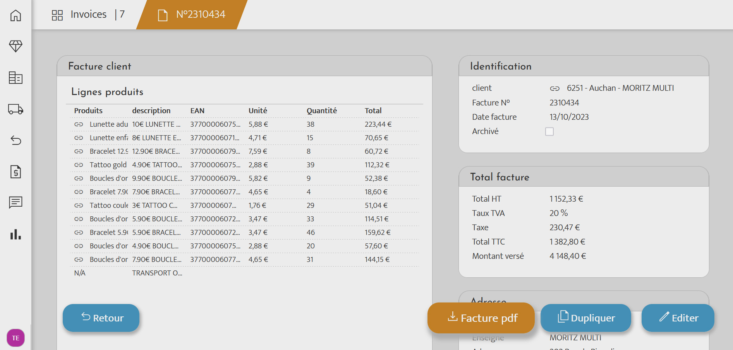Click the grid icon beside Invoices
Viewport: 733px width, 350px height.
point(57,15)
